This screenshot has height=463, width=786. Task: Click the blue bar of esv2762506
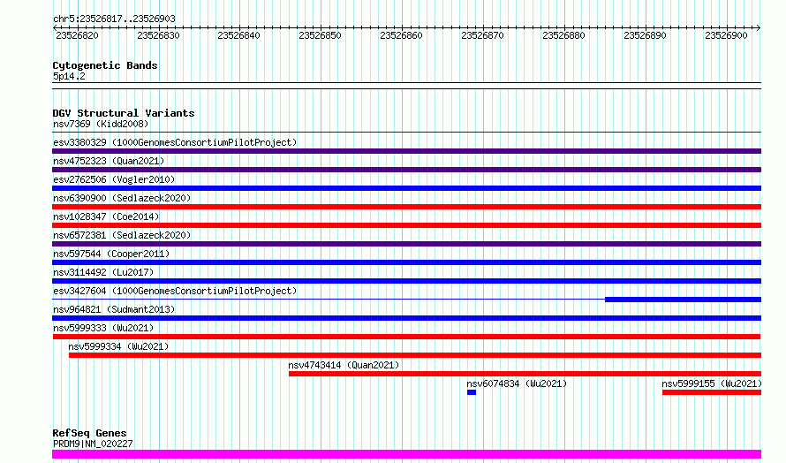[x=406, y=188]
